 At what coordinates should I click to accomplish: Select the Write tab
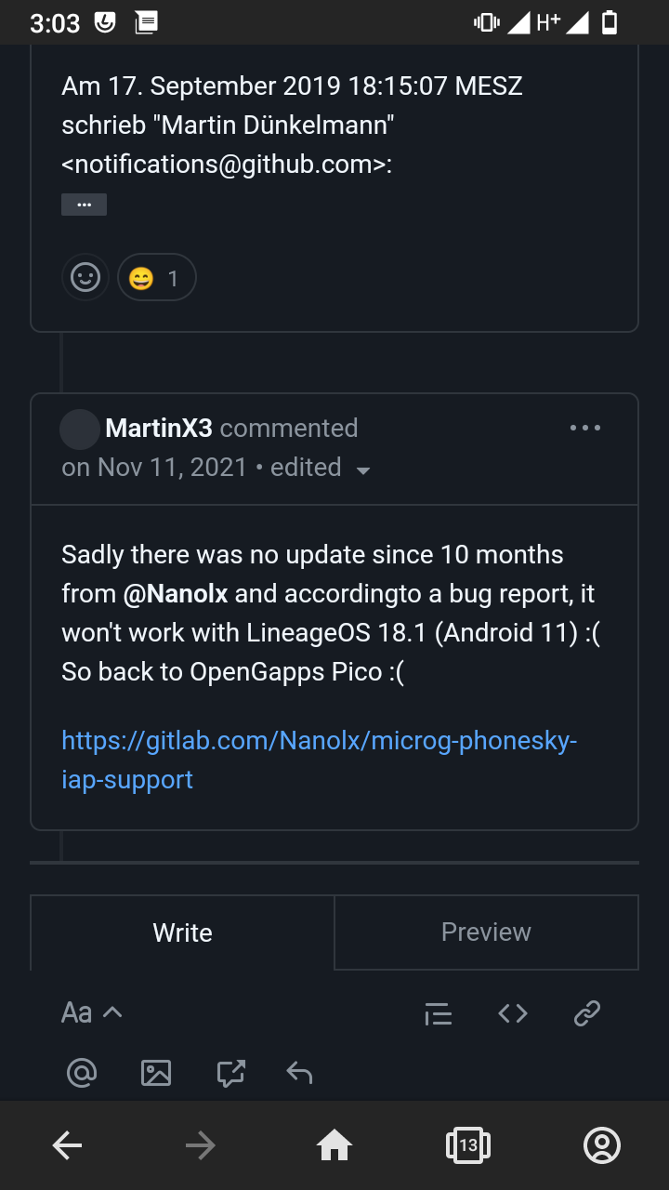click(182, 932)
